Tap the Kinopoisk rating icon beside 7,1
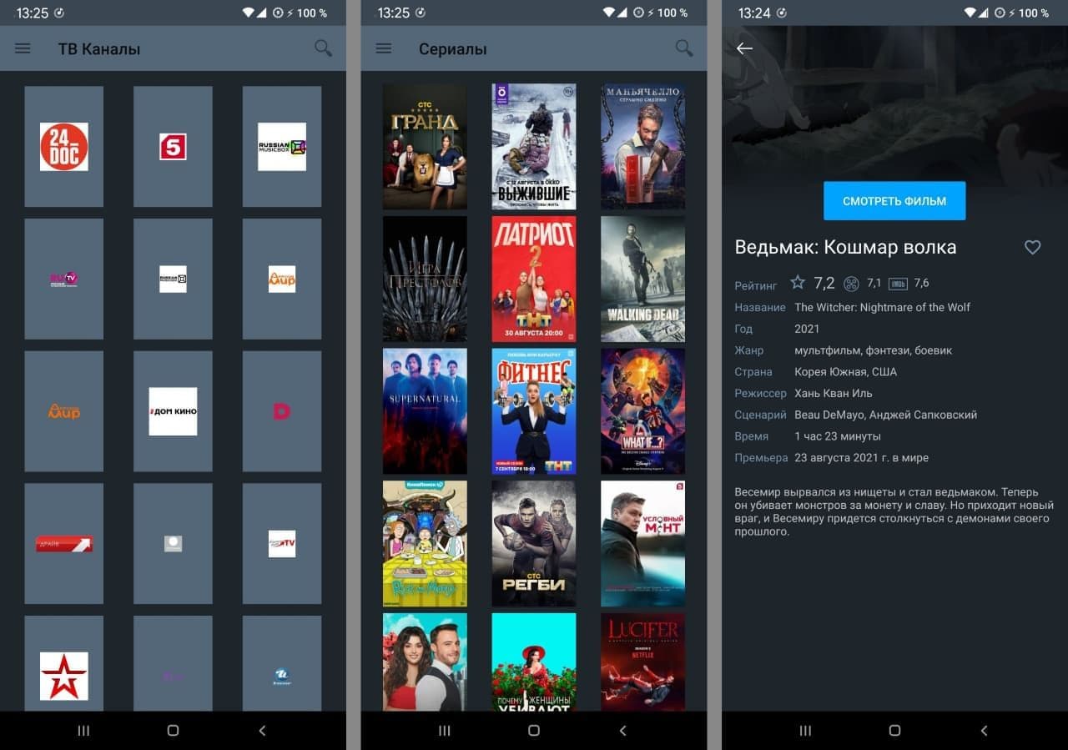Viewport: 1068px width, 750px height. [x=851, y=284]
